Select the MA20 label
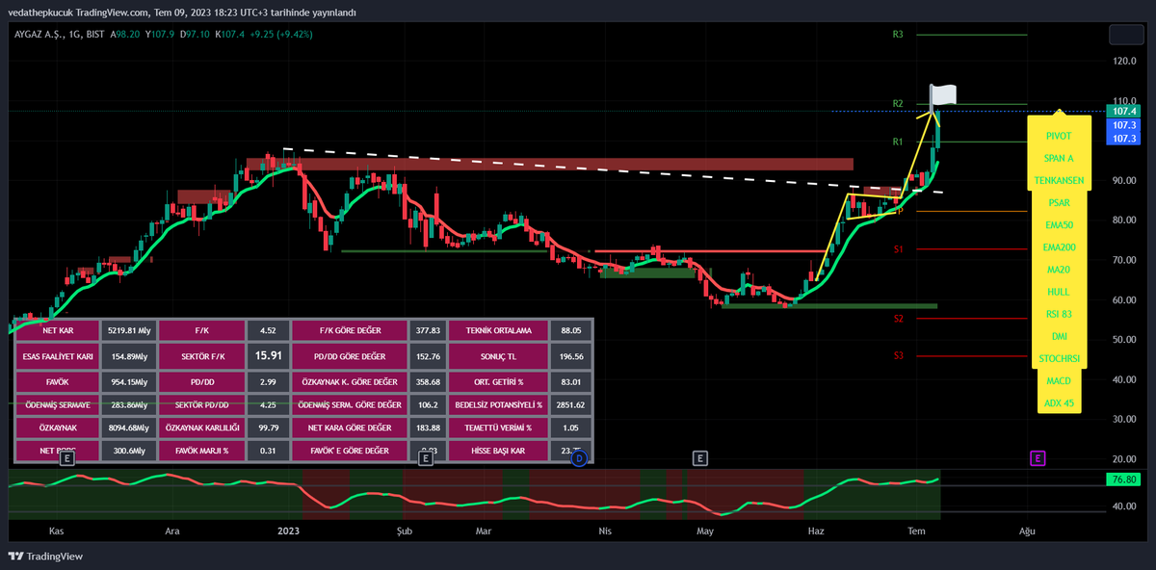Screen dimensions: 1156x570 point(1059,270)
